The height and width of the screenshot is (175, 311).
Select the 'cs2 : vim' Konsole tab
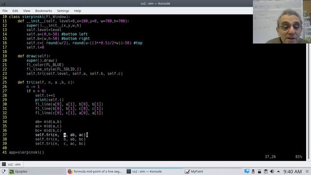click(x=12, y=164)
